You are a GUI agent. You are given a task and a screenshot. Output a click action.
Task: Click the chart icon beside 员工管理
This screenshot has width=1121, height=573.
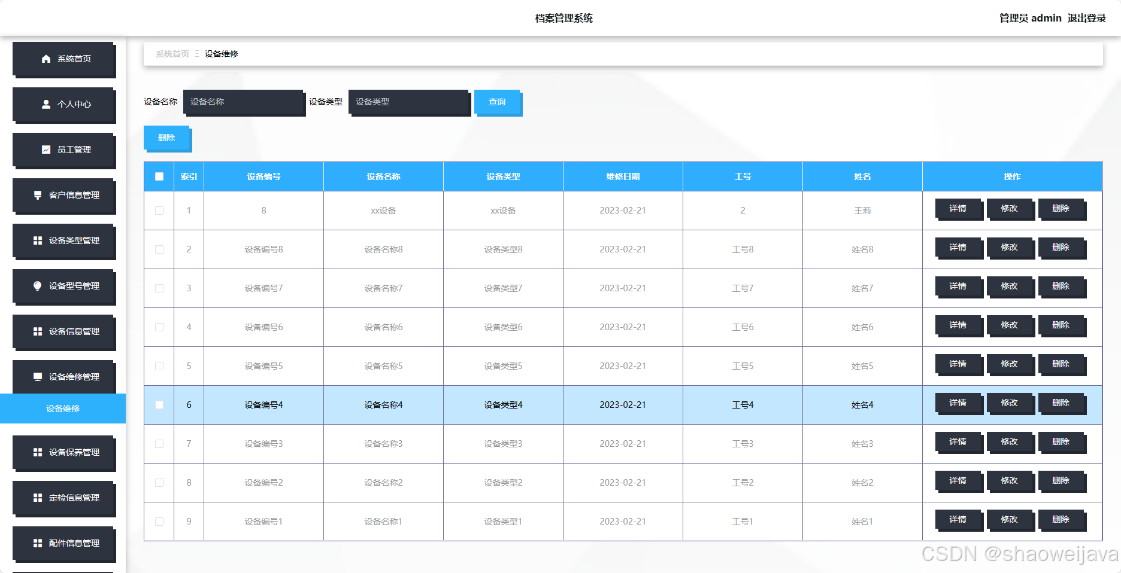[x=46, y=150]
